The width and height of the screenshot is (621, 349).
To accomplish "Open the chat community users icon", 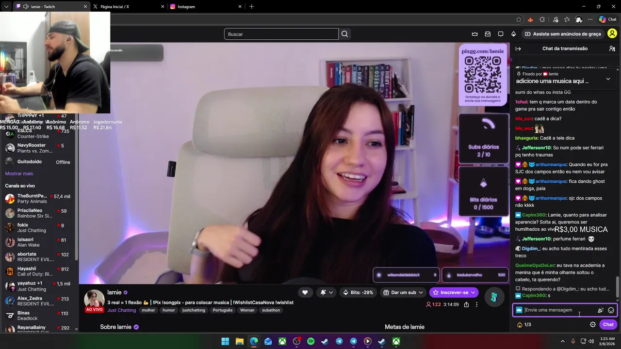I will pyautogui.click(x=612, y=48).
